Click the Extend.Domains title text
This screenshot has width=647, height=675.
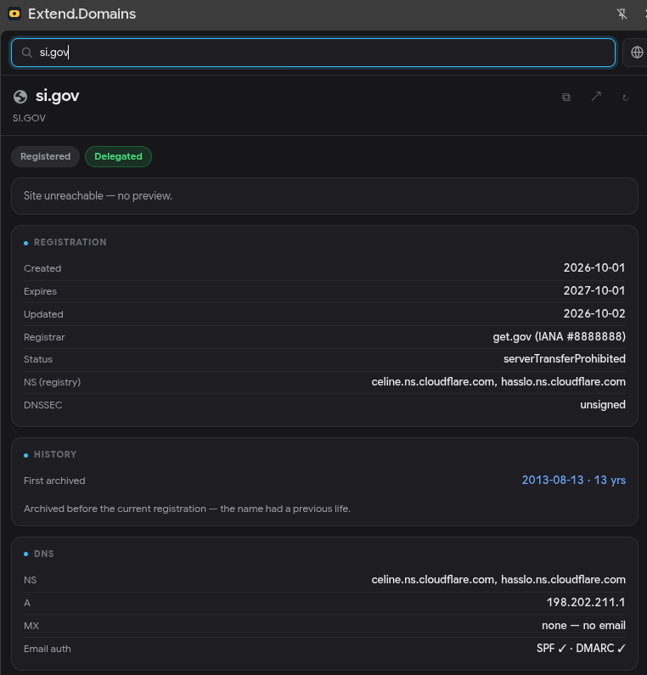pos(82,14)
